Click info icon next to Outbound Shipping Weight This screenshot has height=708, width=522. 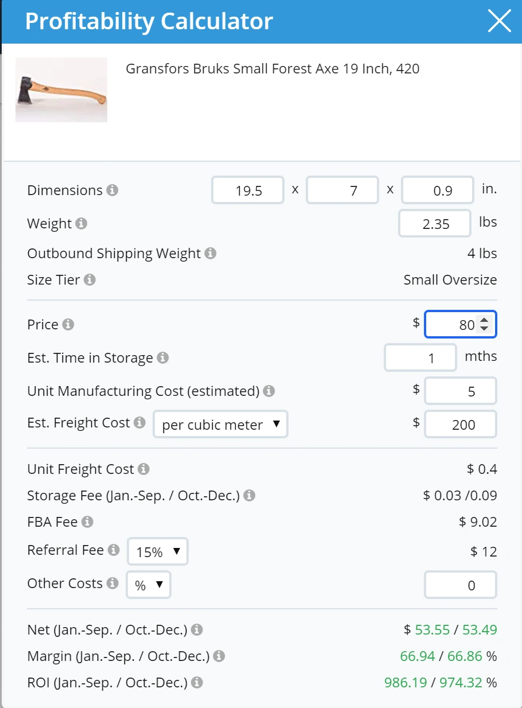coord(211,253)
